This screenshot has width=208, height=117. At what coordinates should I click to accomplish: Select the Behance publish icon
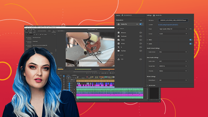tap(118, 32)
